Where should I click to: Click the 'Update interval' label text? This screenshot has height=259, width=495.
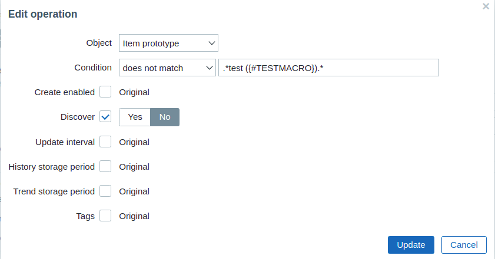(65, 142)
